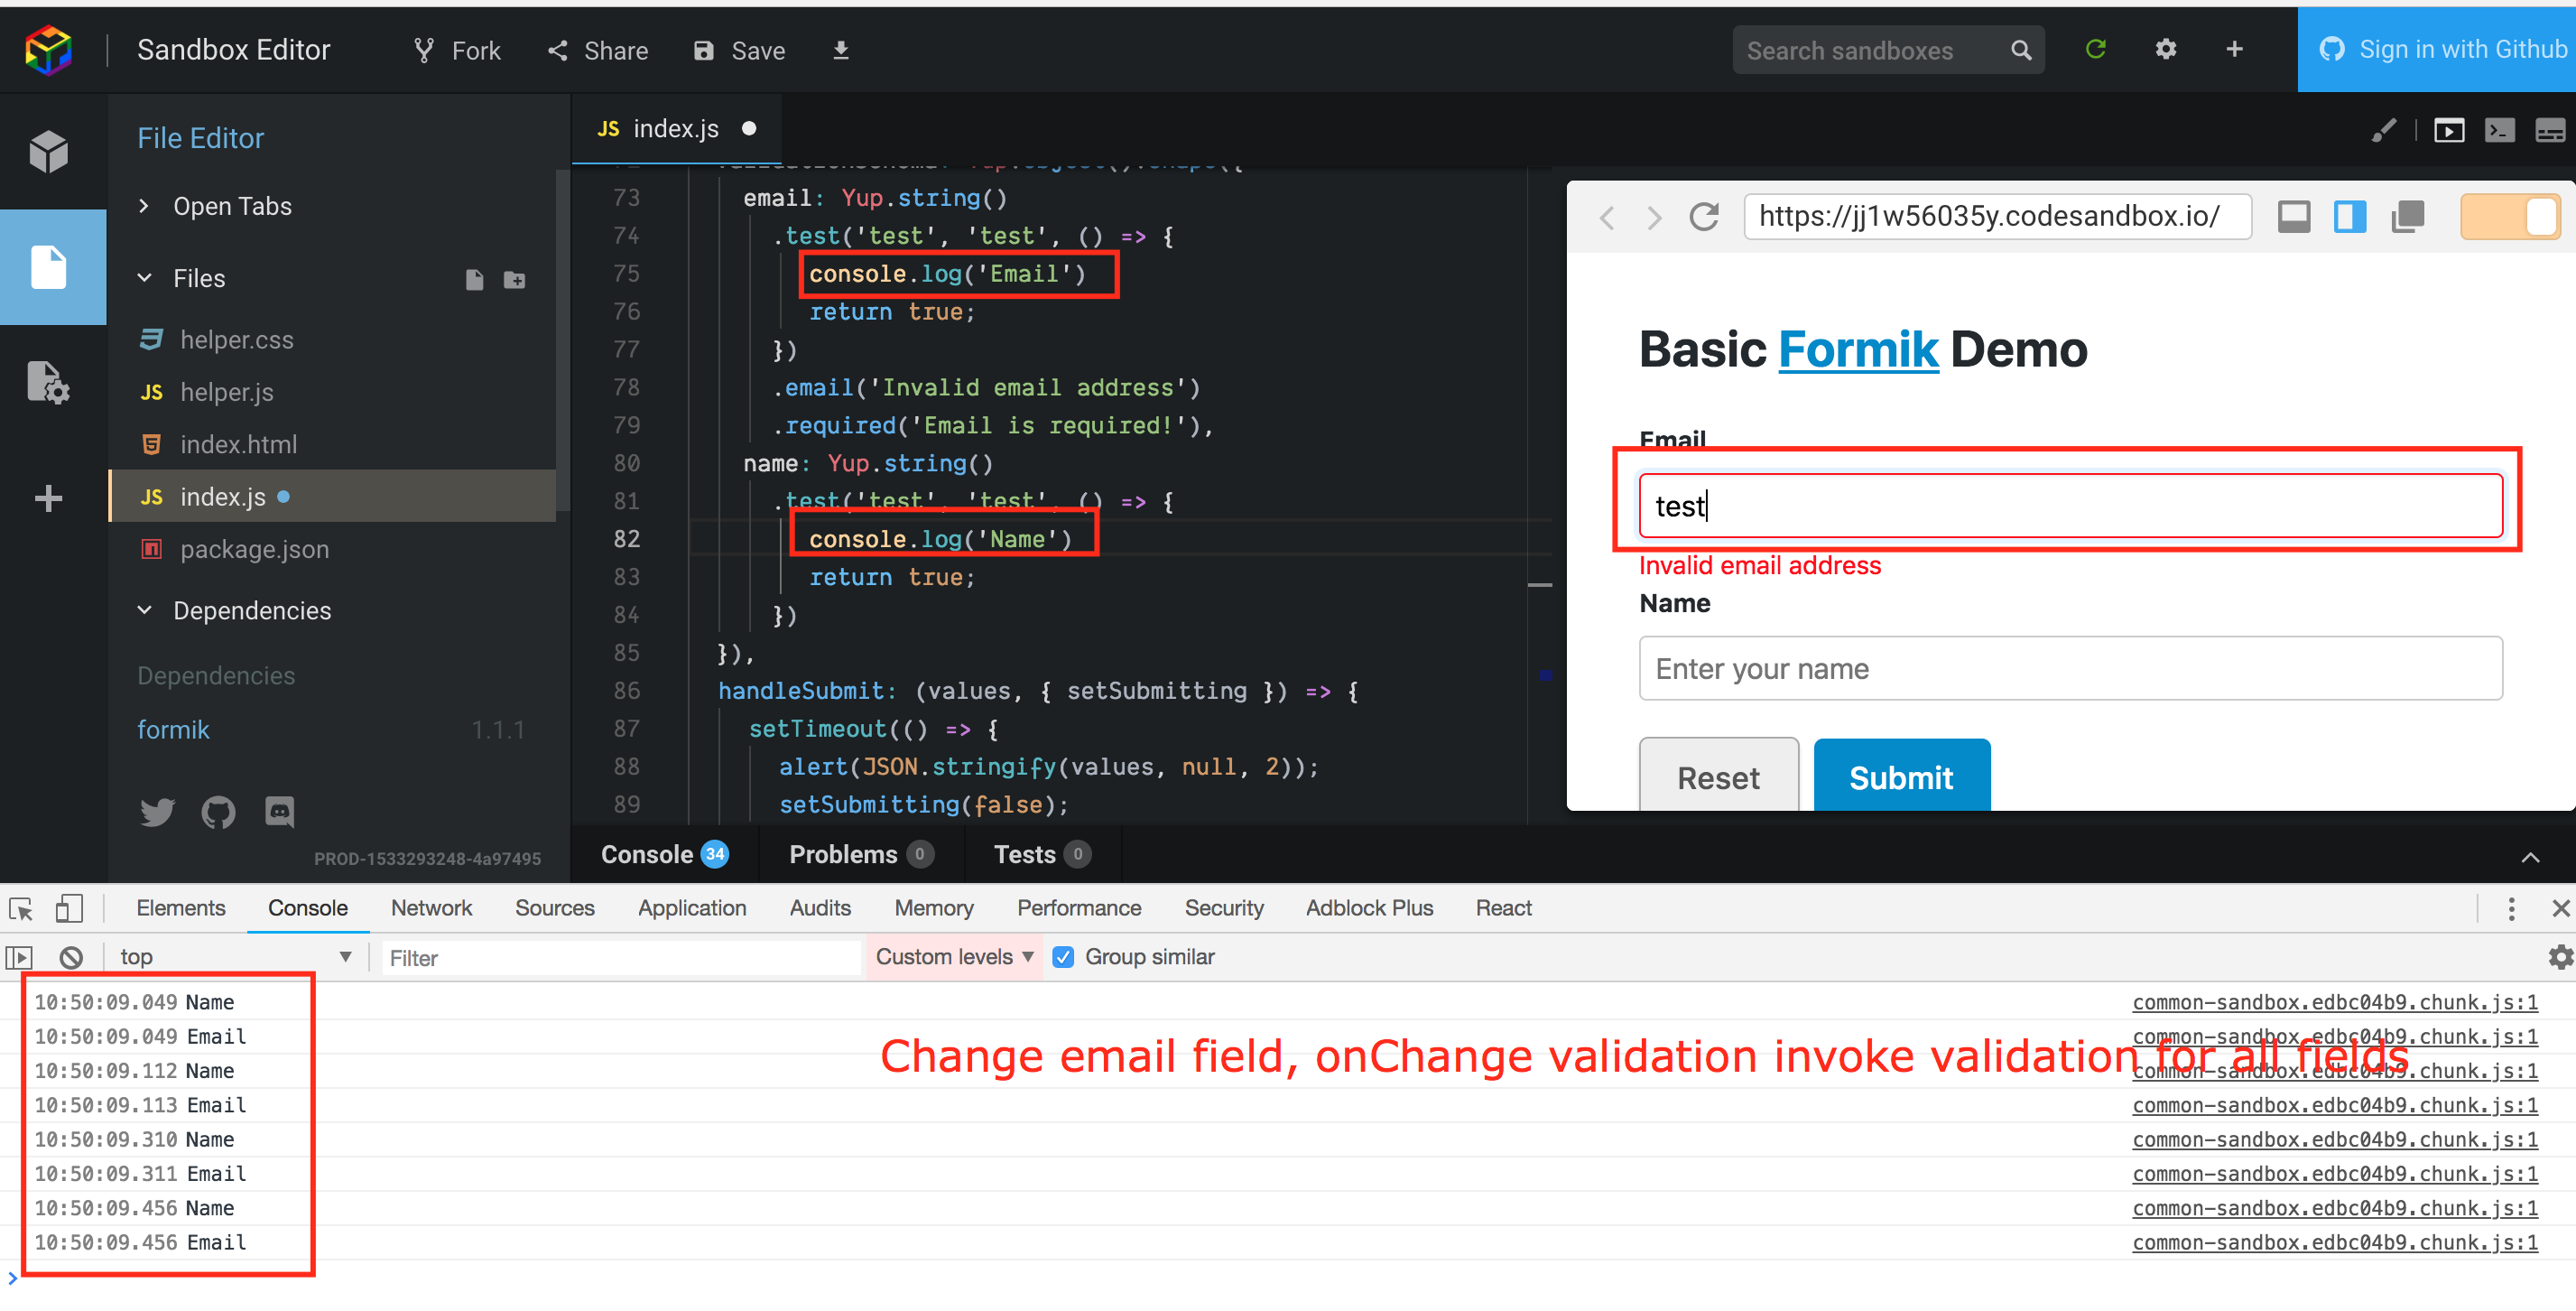Collapse sandbox console with chevron
Image resolution: width=2576 pixels, height=1311 pixels.
[x=2530, y=857]
